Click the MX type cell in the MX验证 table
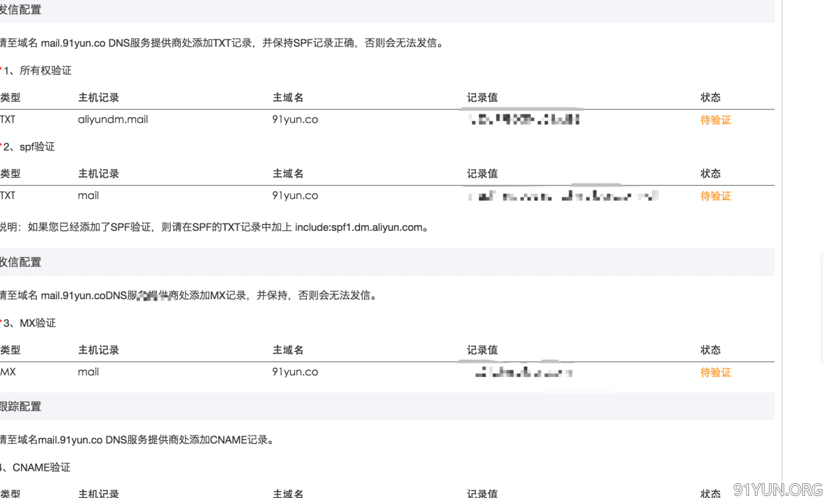The image size is (823, 498). [x=8, y=372]
